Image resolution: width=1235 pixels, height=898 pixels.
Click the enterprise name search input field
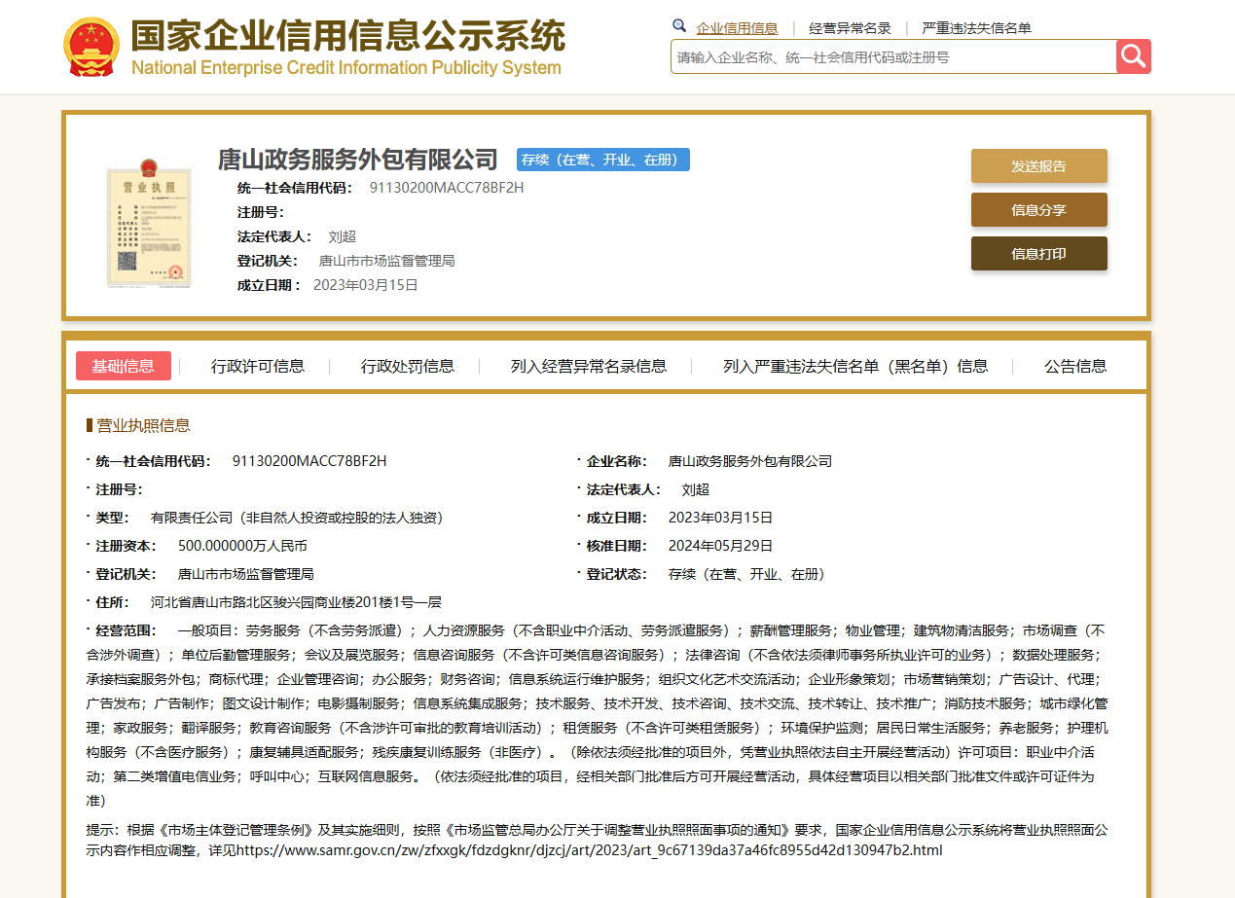click(892, 57)
